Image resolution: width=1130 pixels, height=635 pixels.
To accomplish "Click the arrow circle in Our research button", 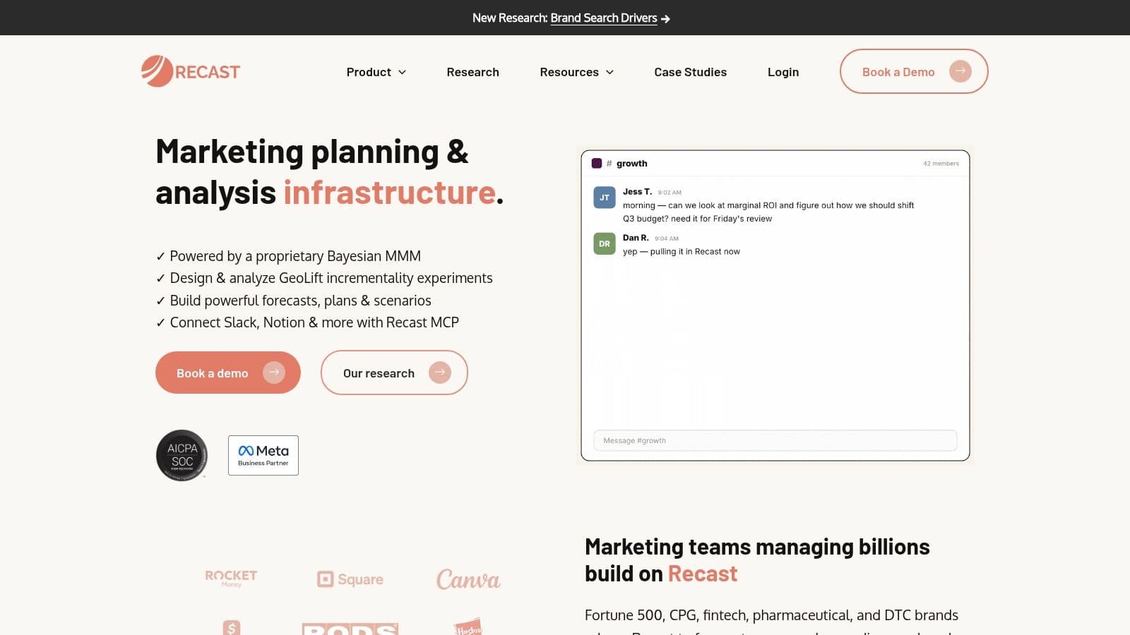I will [x=440, y=372].
